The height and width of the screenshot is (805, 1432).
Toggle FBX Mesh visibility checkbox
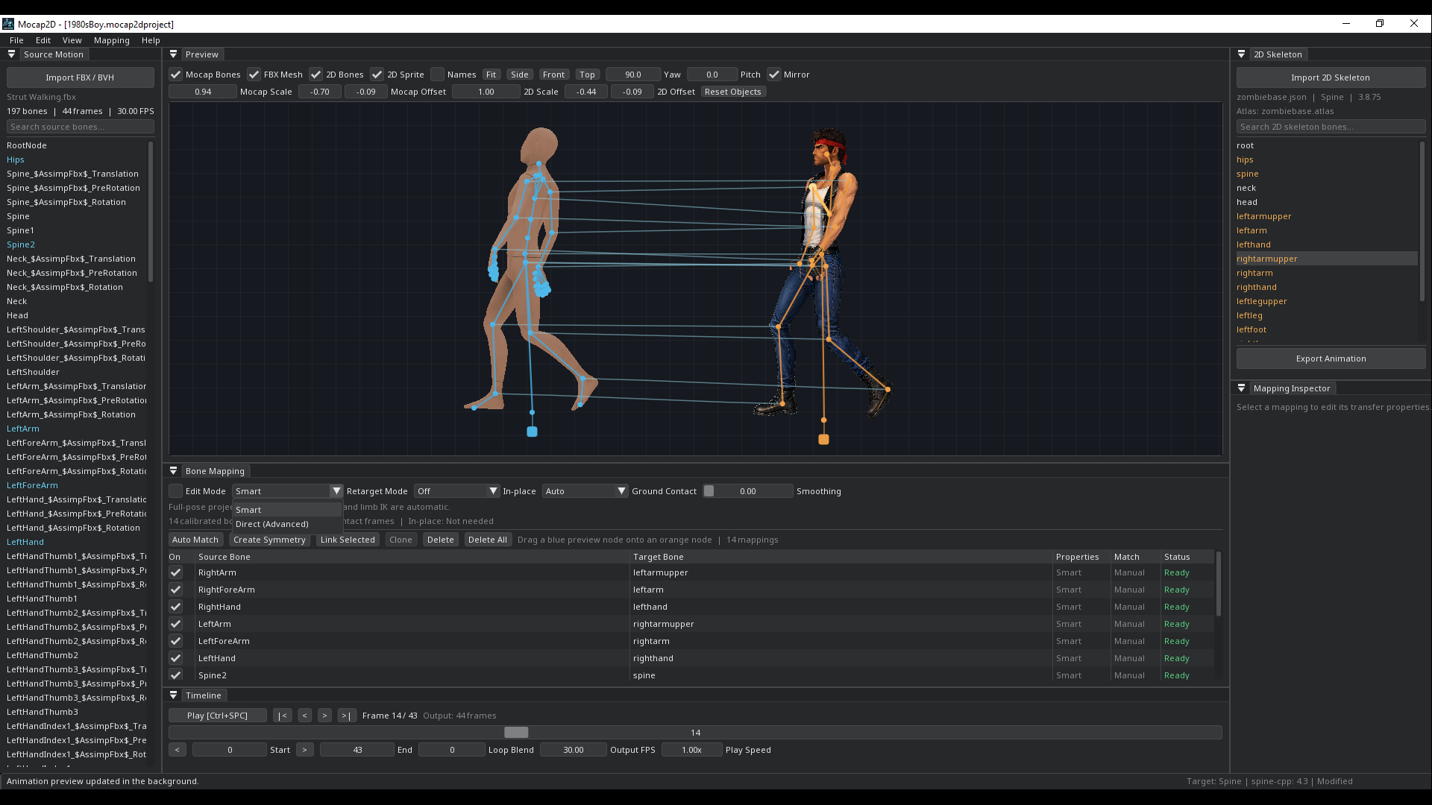click(x=254, y=75)
